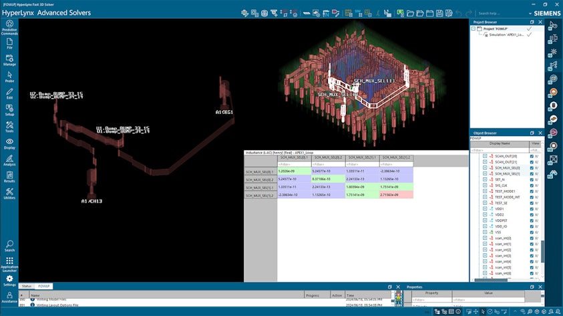Switch to the Status tab

[27, 286]
